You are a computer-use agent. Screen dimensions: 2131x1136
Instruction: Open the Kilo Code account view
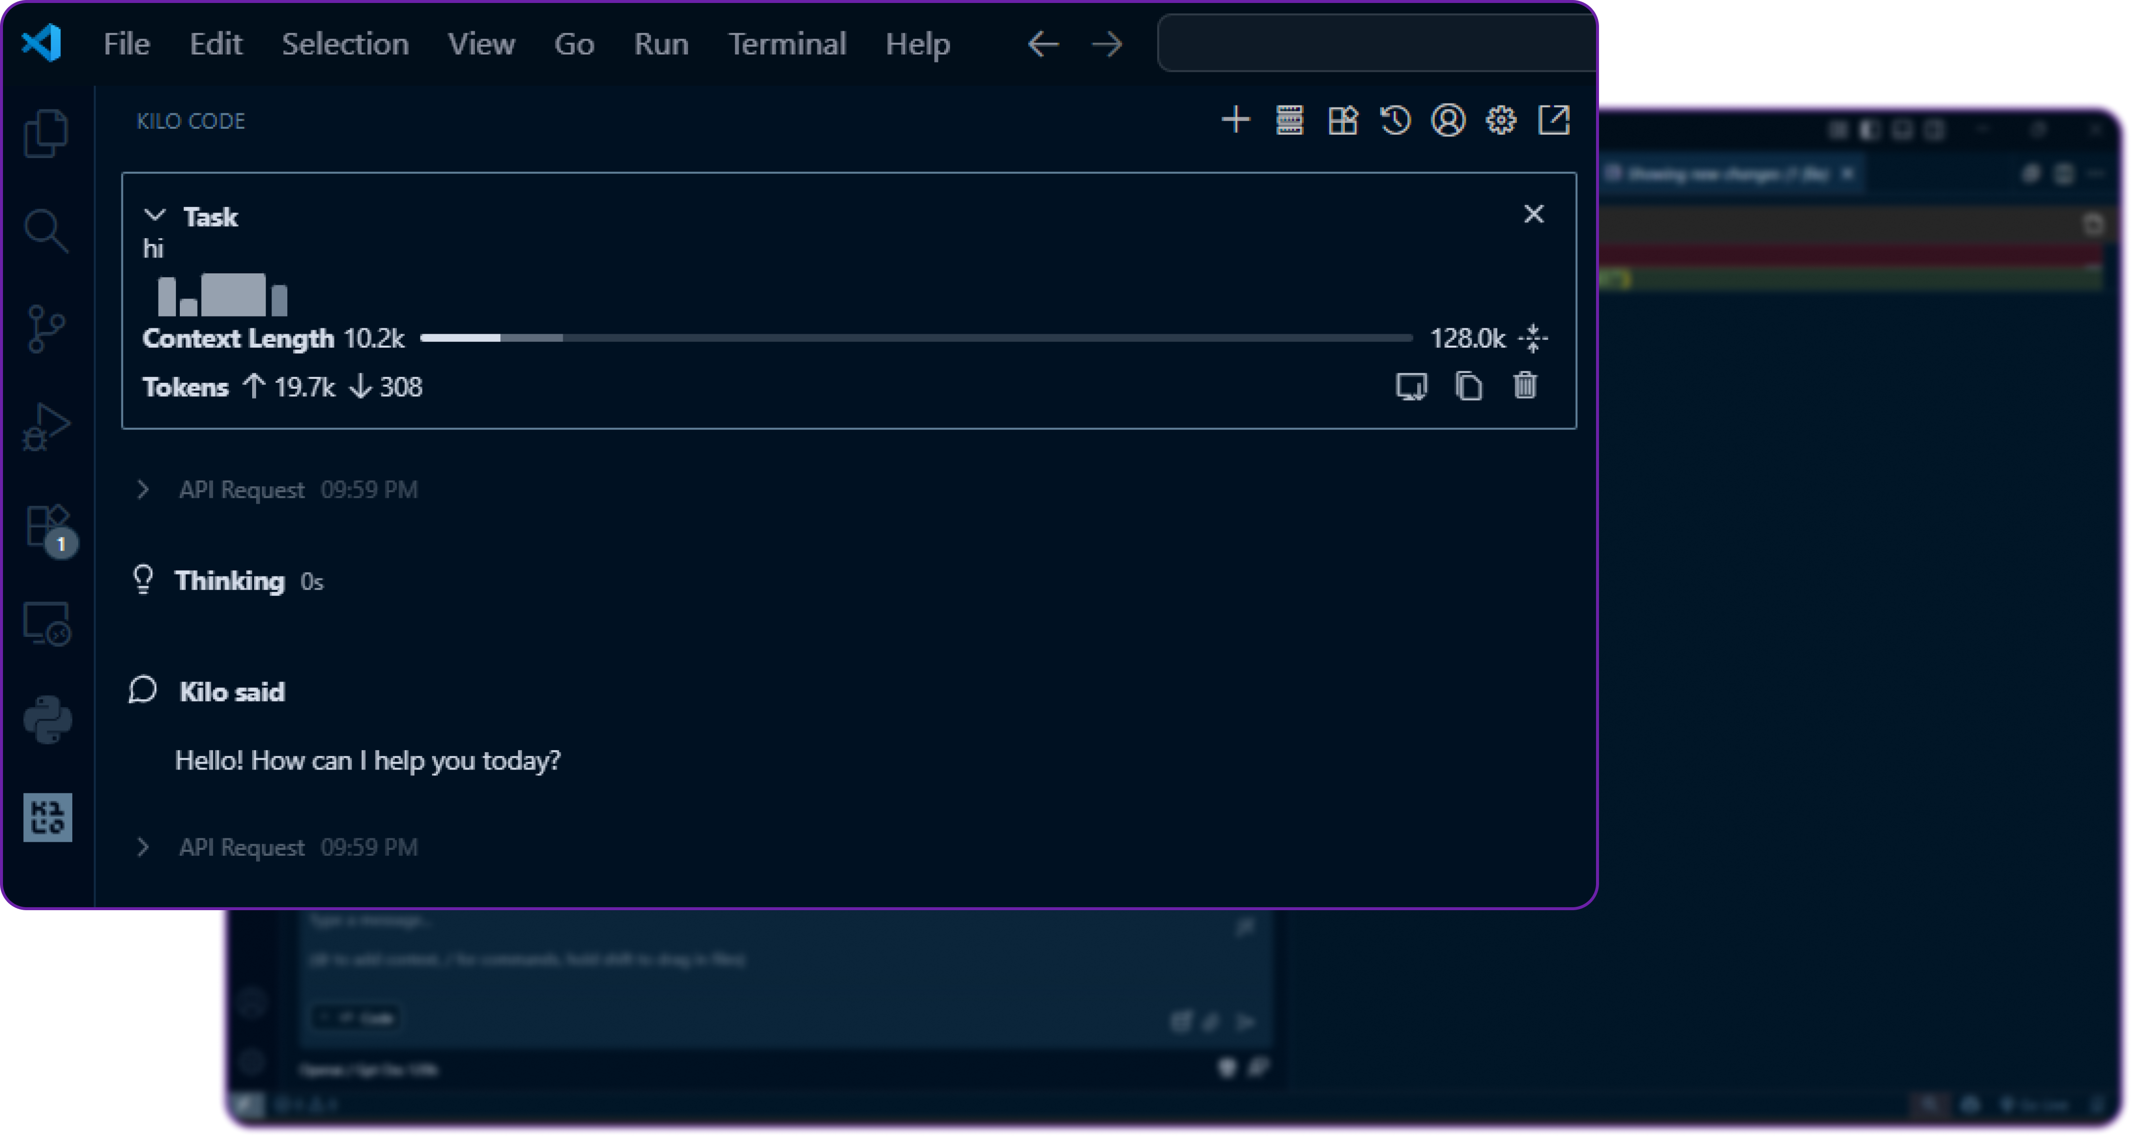tap(1448, 121)
